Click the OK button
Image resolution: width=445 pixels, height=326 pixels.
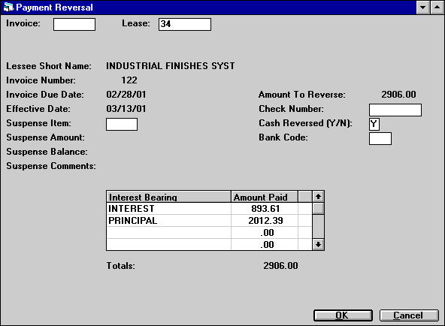[x=343, y=315]
